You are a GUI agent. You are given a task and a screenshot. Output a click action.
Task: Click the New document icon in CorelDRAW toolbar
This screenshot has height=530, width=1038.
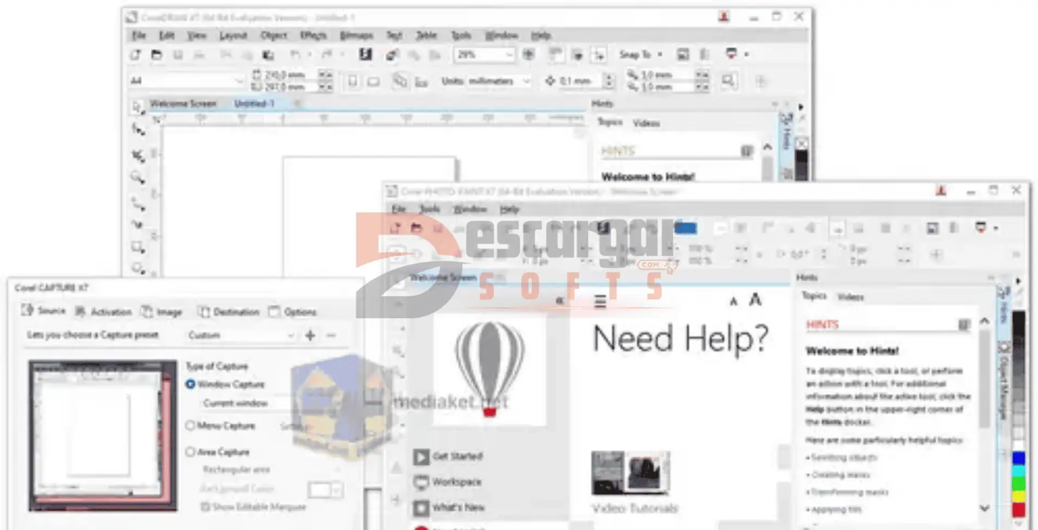click(x=136, y=55)
